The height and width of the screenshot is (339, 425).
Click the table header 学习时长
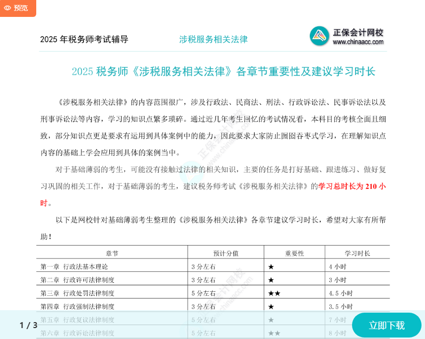click(357, 253)
